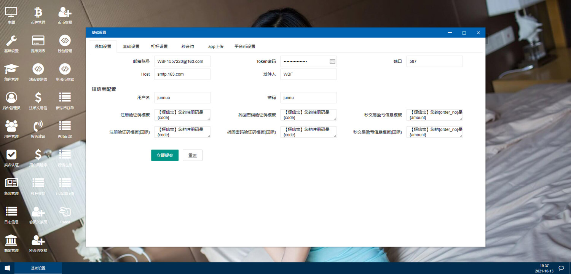571x274 pixels.
Task: Open the 钱包管理 wallet icon
Action: [x=65, y=41]
